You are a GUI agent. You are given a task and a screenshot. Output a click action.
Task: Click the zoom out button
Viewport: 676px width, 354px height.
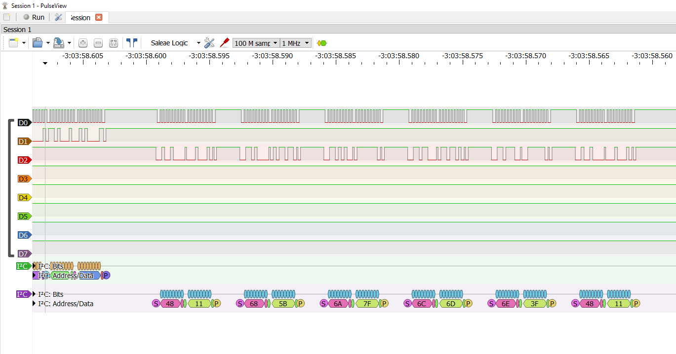tap(98, 43)
